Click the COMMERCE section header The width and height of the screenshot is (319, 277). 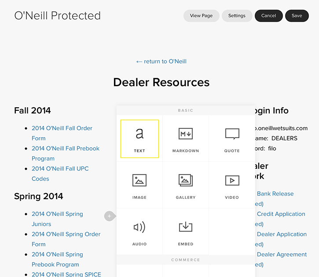click(x=186, y=260)
